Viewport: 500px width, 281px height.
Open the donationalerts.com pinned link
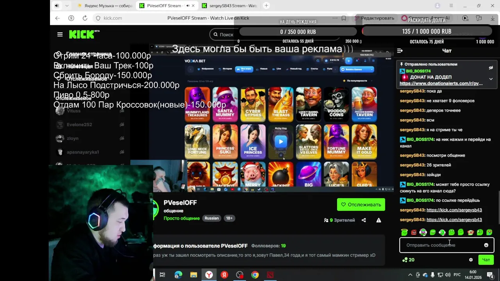pos(441,84)
